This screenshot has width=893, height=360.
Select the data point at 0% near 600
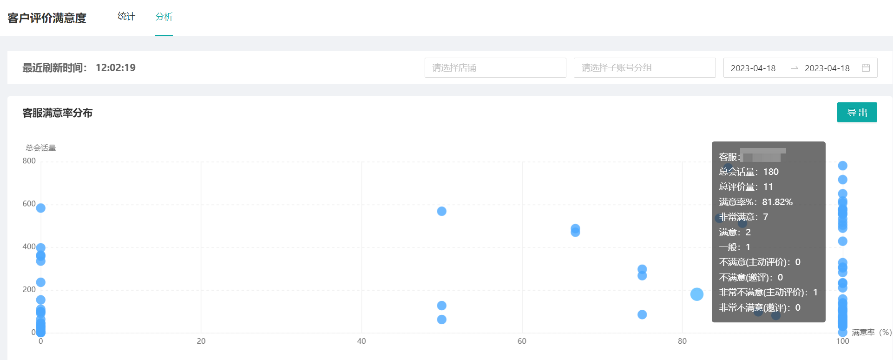tap(41, 208)
